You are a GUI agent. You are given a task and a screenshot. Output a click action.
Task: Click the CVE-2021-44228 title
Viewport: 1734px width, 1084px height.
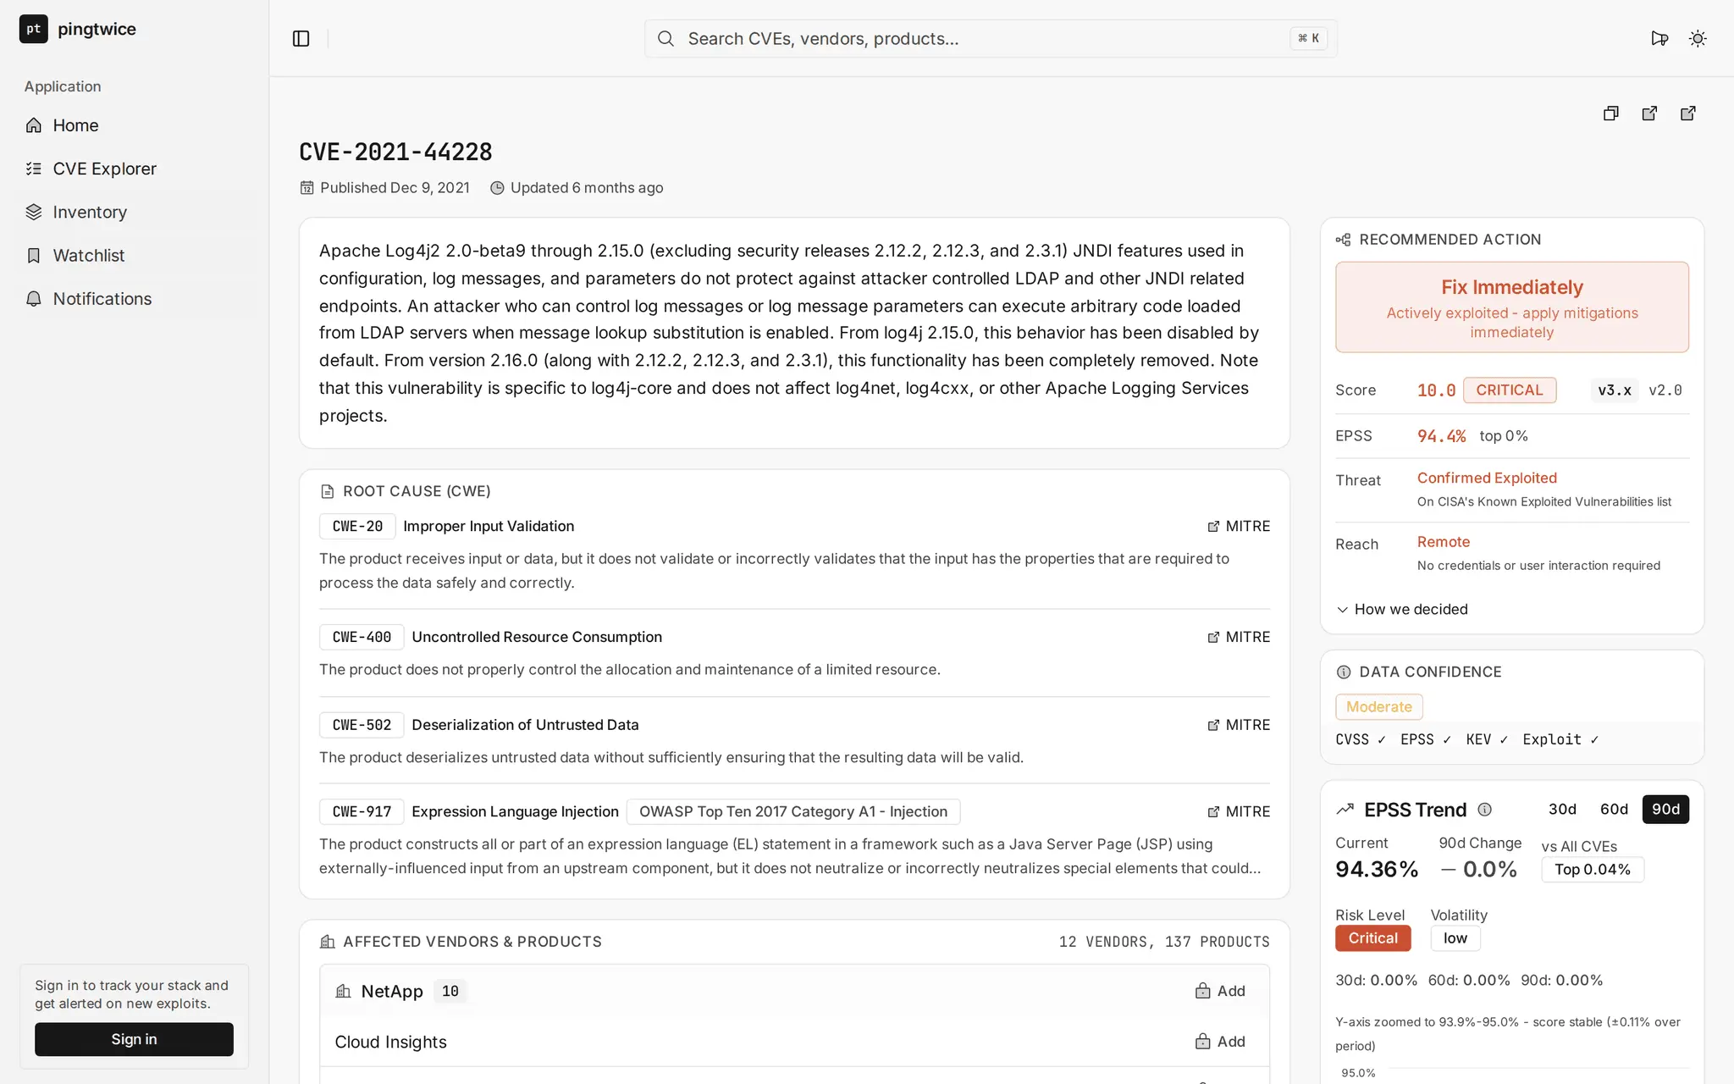395,152
